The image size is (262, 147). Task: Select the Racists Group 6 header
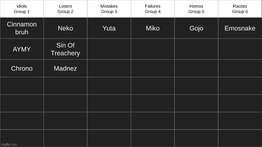point(240,9)
